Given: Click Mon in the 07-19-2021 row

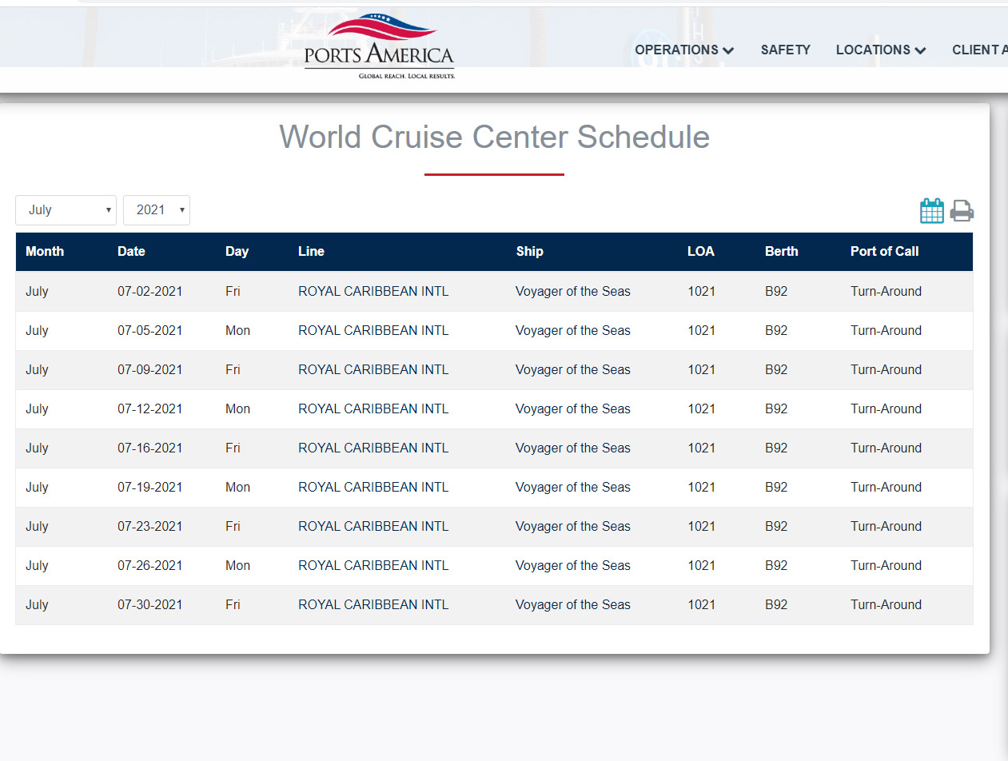Looking at the screenshot, I should pos(237,487).
